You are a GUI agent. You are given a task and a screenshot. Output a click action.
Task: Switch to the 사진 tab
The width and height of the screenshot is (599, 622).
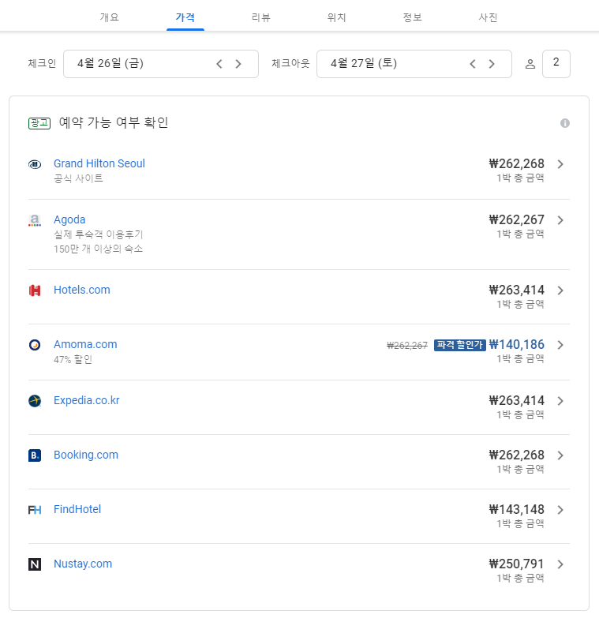tap(488, 17)
